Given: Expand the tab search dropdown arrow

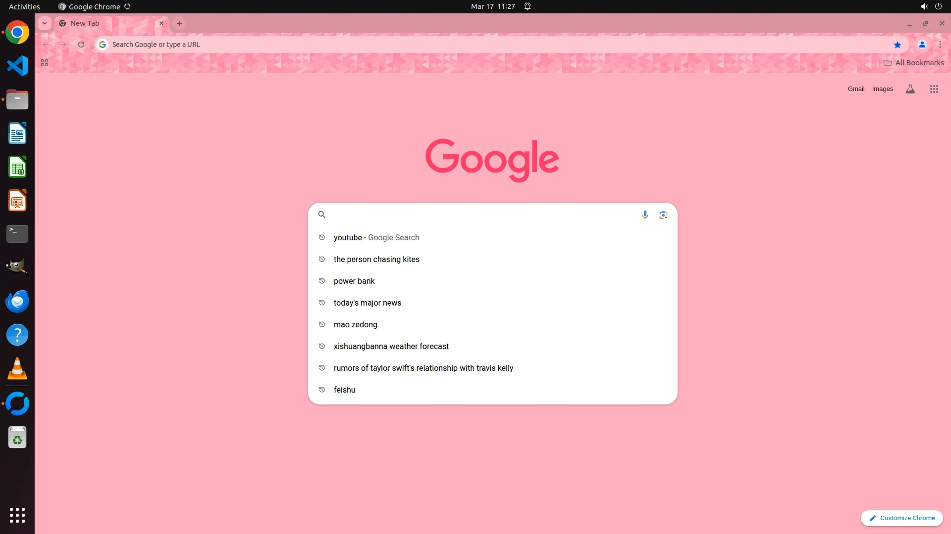Looking at the screenshot, I should coord(45,23).
